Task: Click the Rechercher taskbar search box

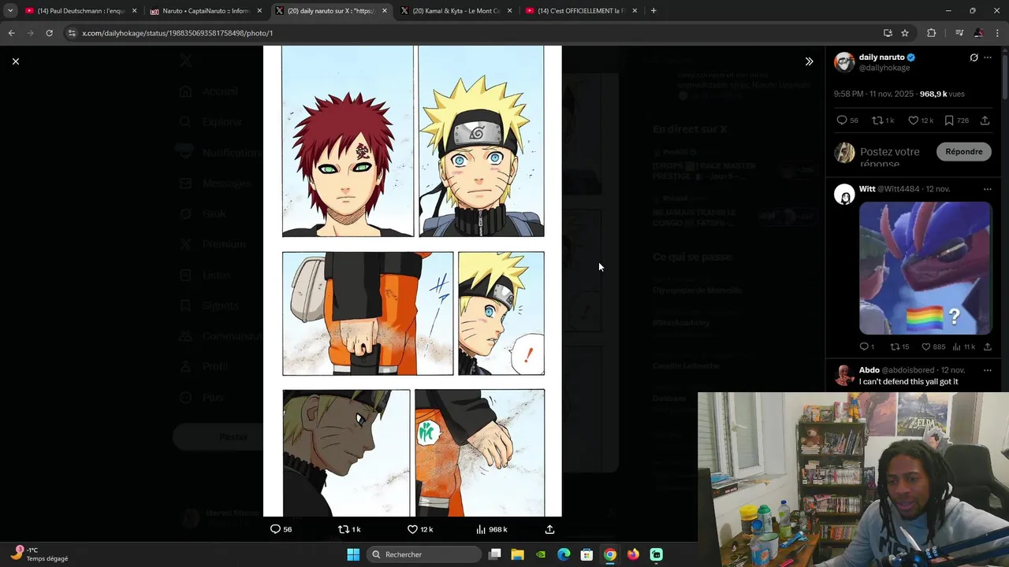Action: tap(425, 554)
